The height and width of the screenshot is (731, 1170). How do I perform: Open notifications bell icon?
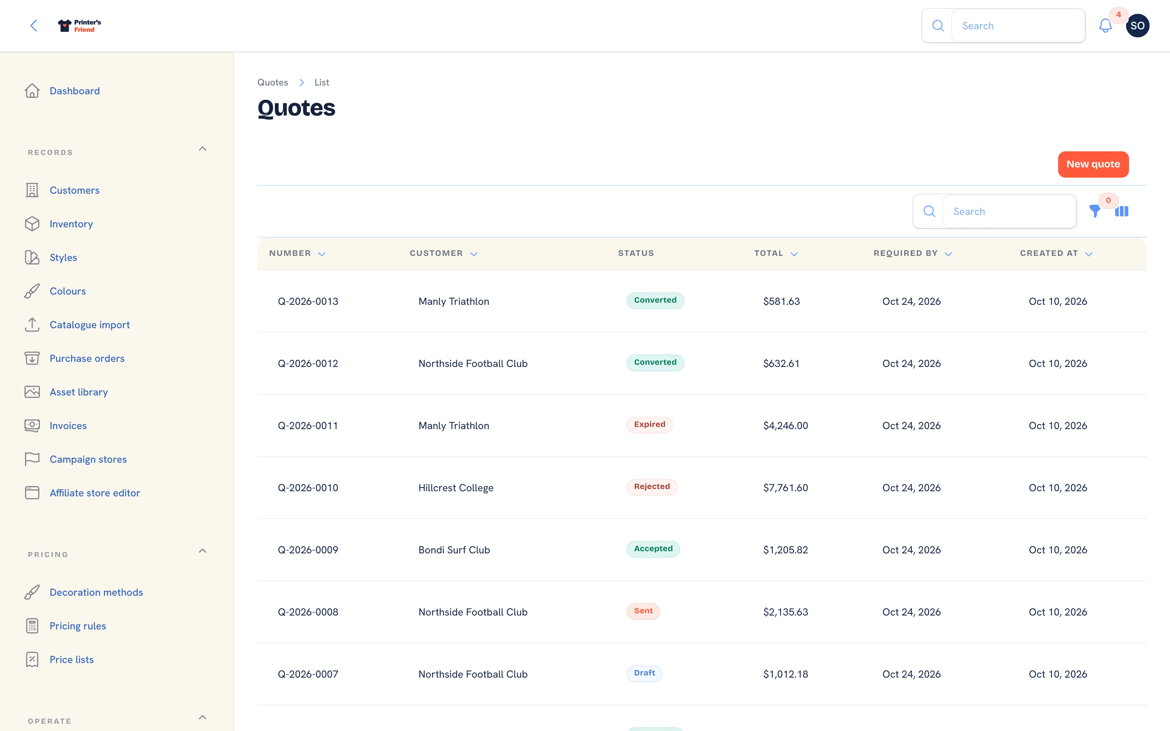[x=1105, y=26]
